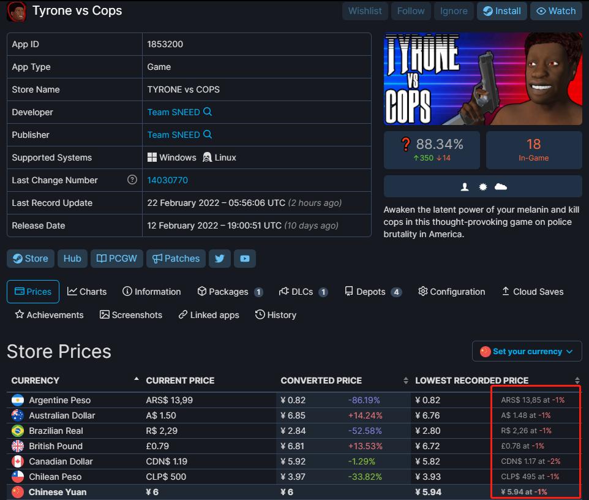Follow this game on SteamDB
589x500 pixels.
coord(411,10)
